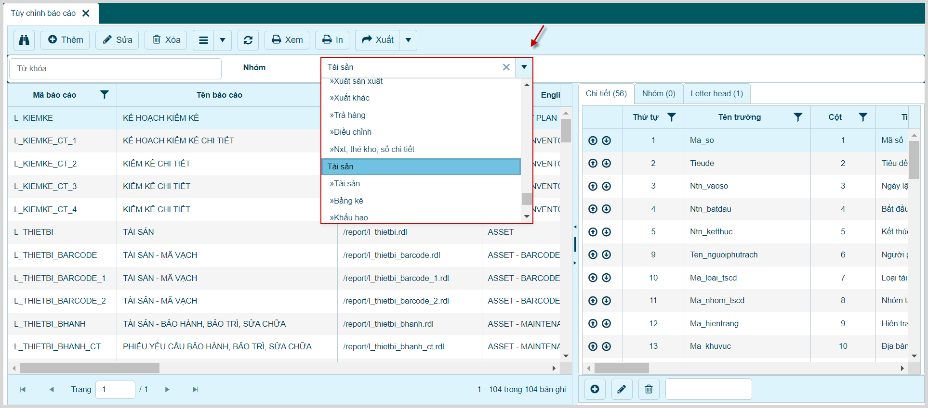Click the Xem preview button

click(287, 40)
